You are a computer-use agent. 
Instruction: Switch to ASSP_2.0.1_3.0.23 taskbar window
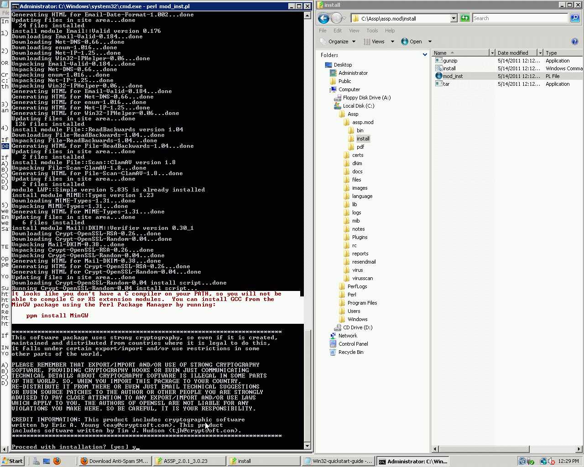coord(189,461)
